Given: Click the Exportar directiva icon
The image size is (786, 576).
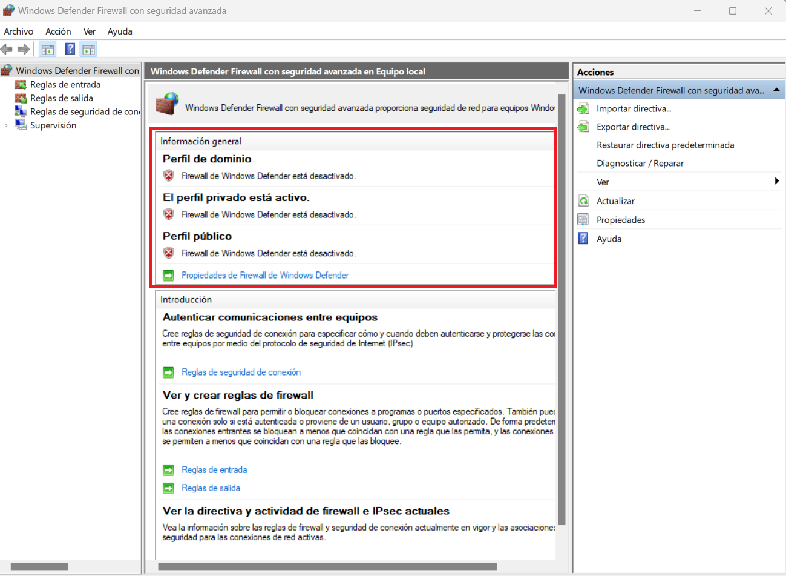Looking at the screenshot, I should click(583, 127).
